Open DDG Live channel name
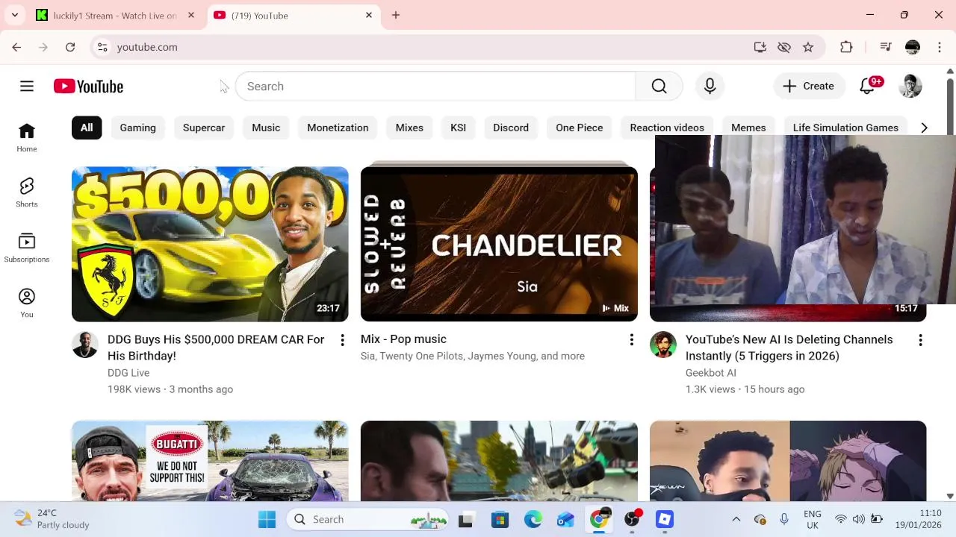Viewport: 956px width, 537px height. pyautogui.click(x=128, y=373)
